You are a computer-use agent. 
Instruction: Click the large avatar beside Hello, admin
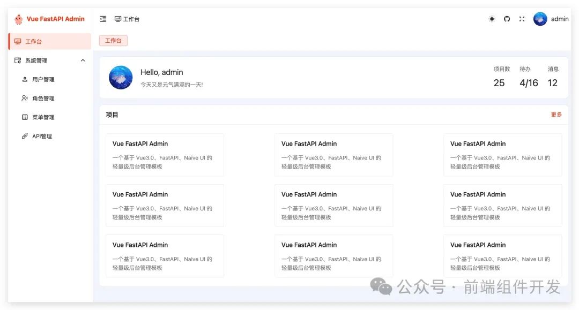pyautogui.click(x=121, y=78)
